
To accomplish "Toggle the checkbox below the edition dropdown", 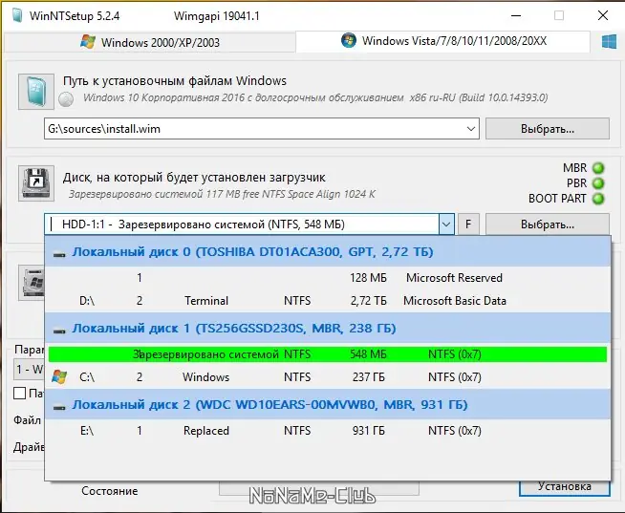I will tap(19, 393).
